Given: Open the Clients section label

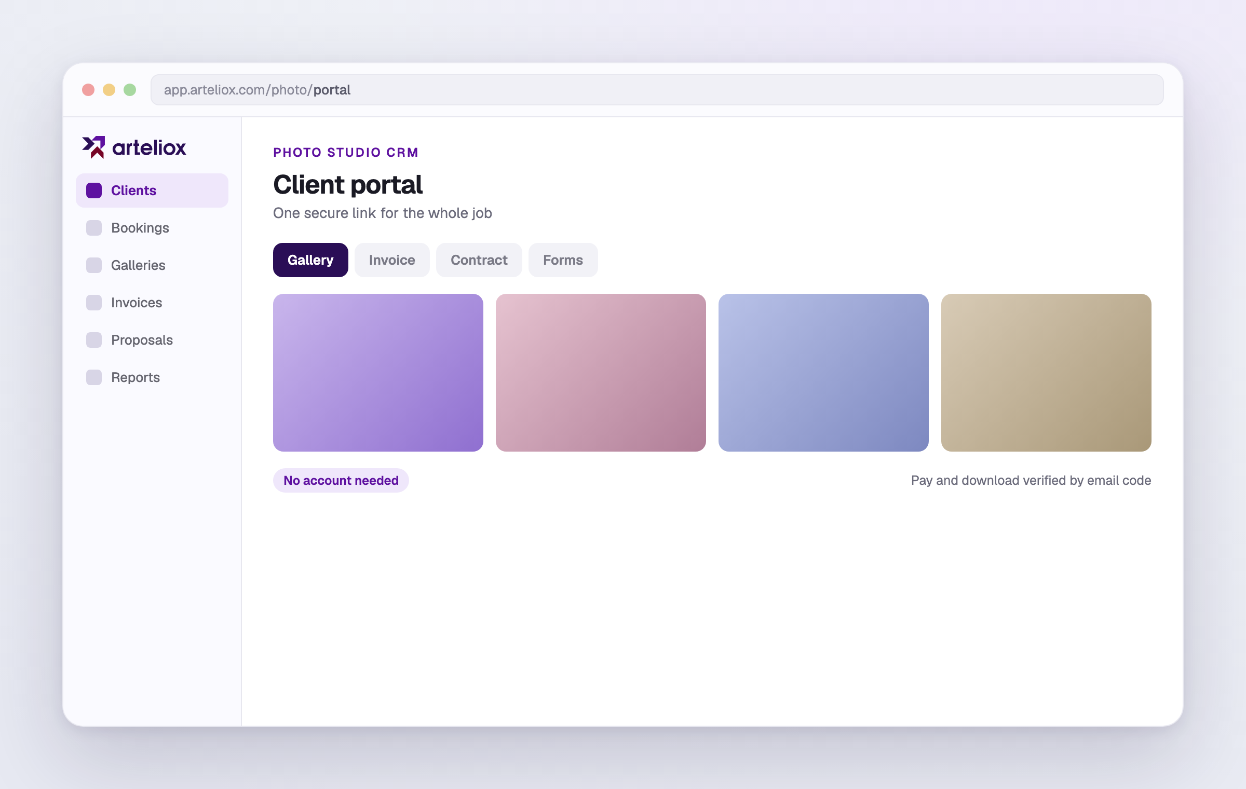Looking at the screenshot, I should coord(133,191).
